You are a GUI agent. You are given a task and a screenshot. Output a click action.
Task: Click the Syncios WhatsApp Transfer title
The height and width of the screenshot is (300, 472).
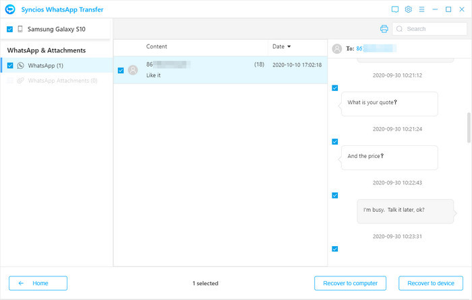point(62,9)
